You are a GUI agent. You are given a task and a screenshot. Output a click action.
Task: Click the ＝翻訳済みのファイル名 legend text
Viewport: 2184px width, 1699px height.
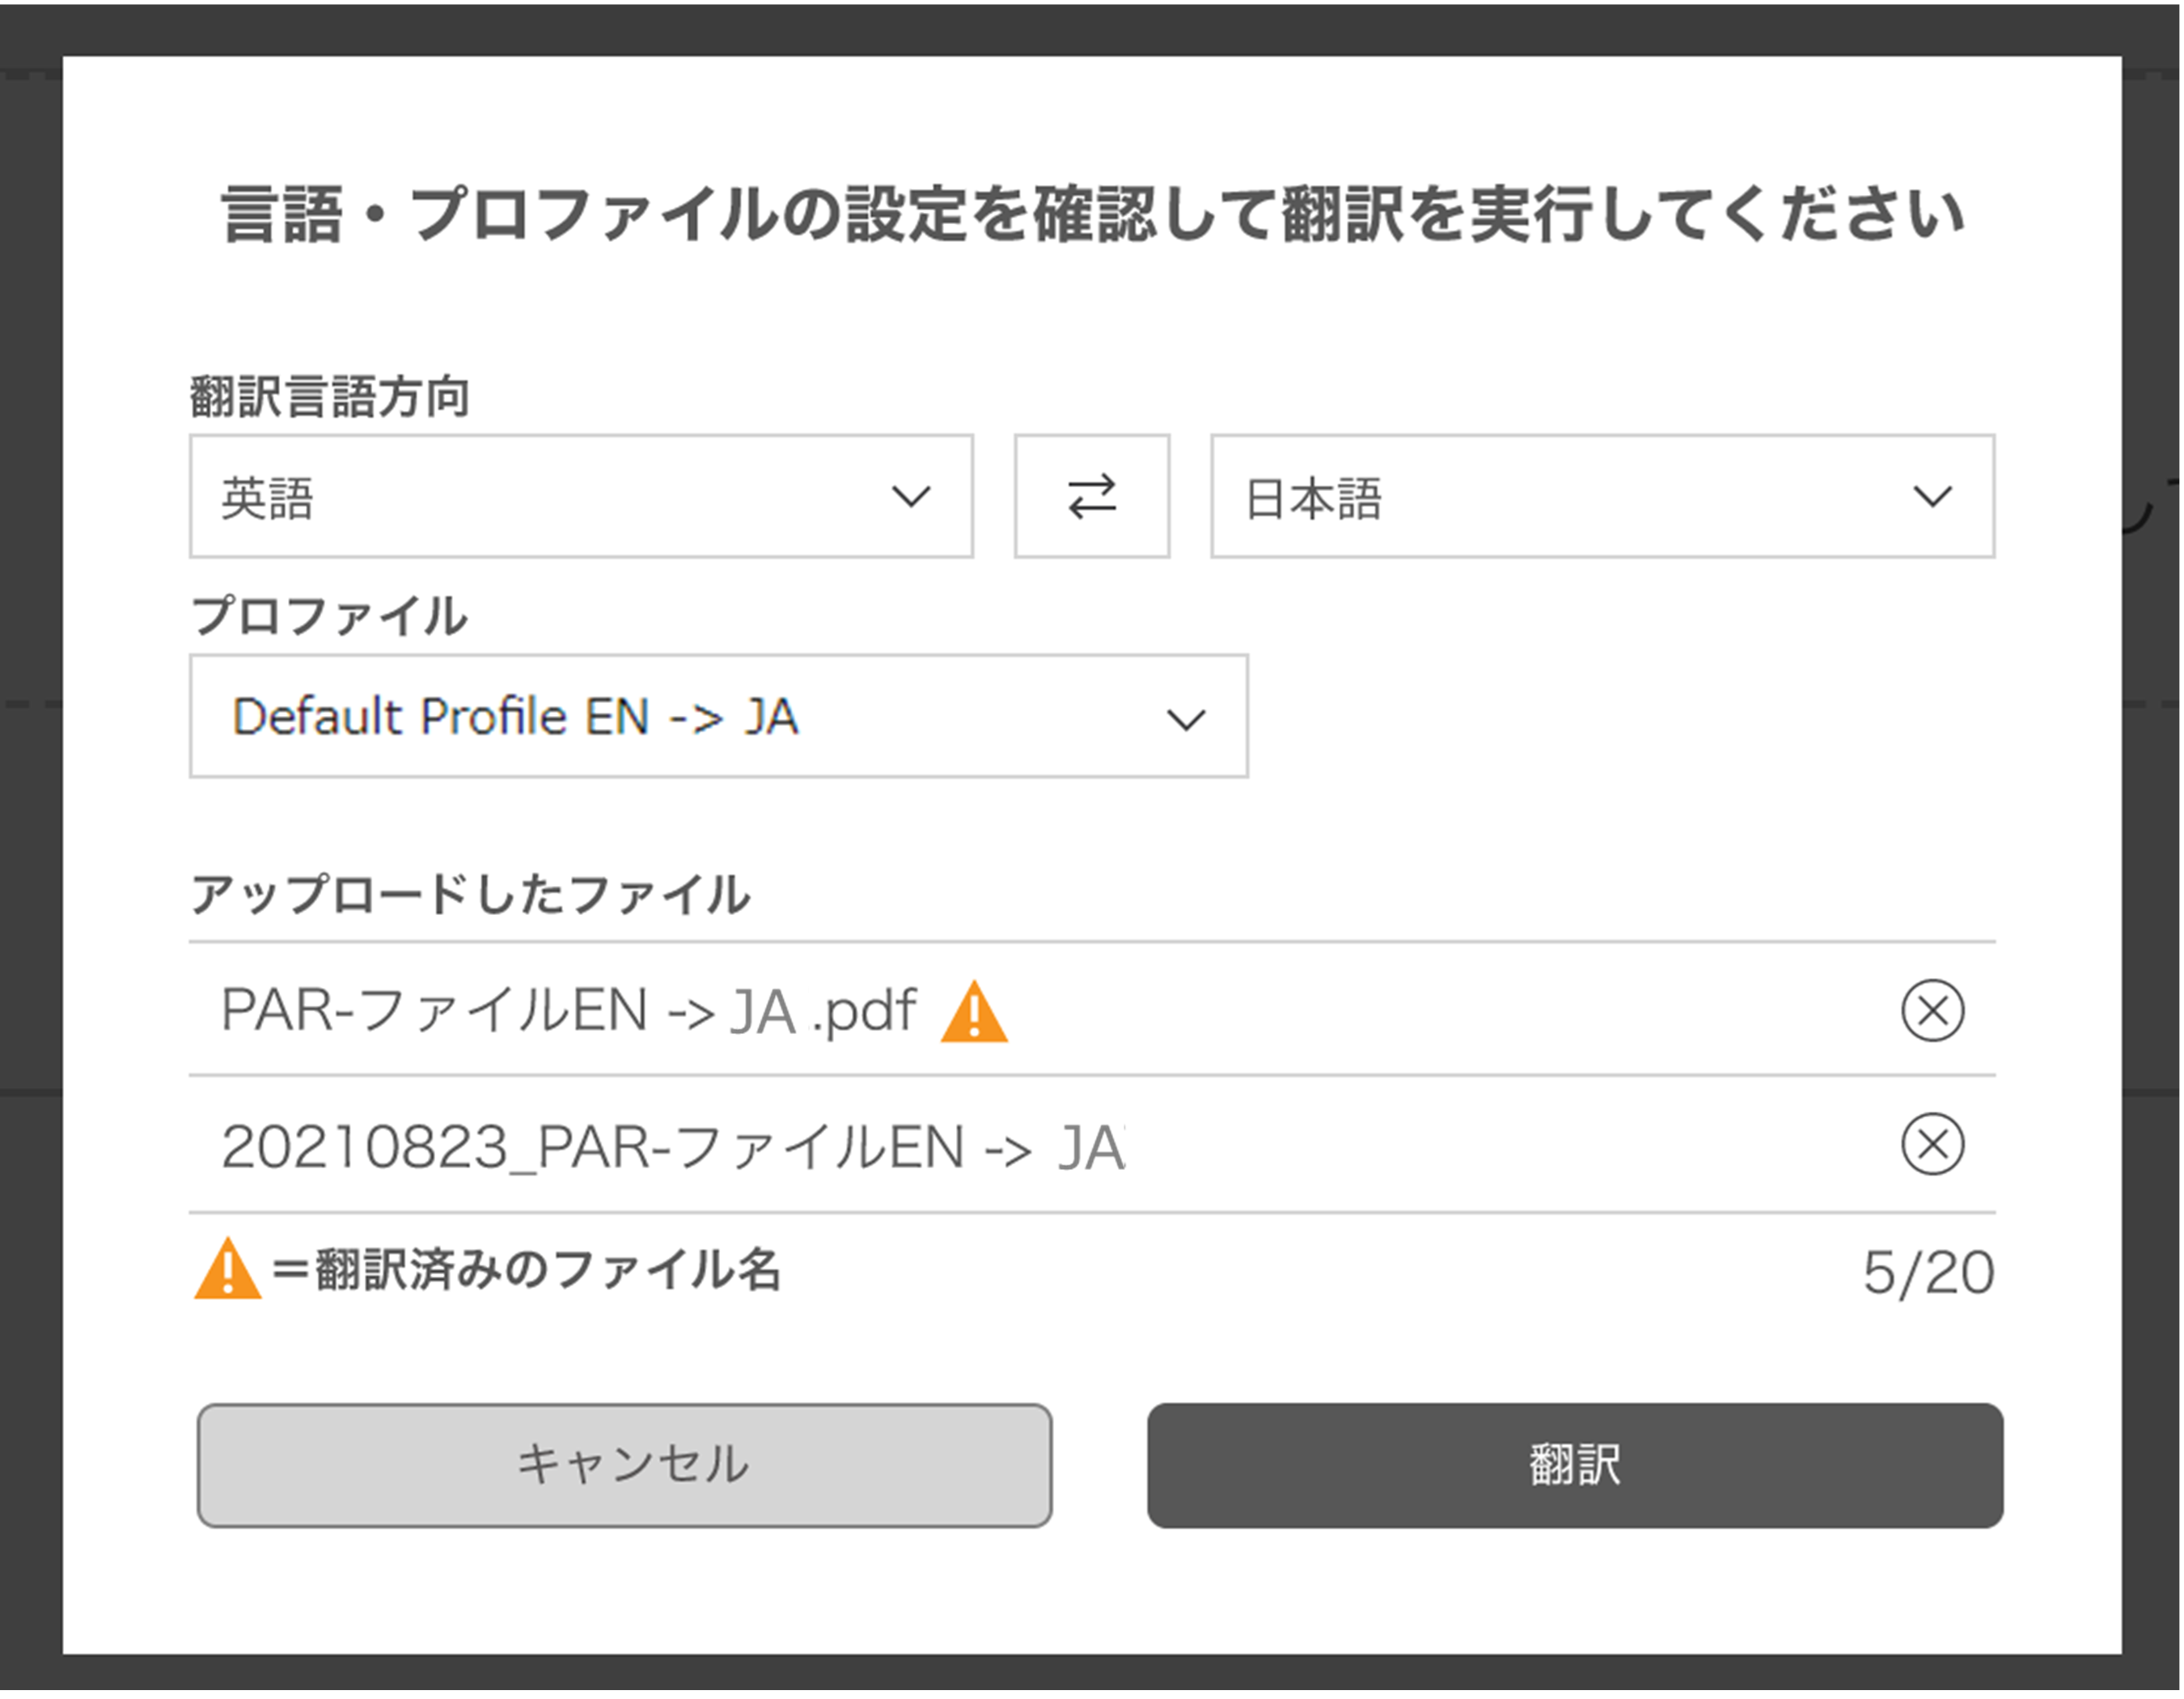526,1269
